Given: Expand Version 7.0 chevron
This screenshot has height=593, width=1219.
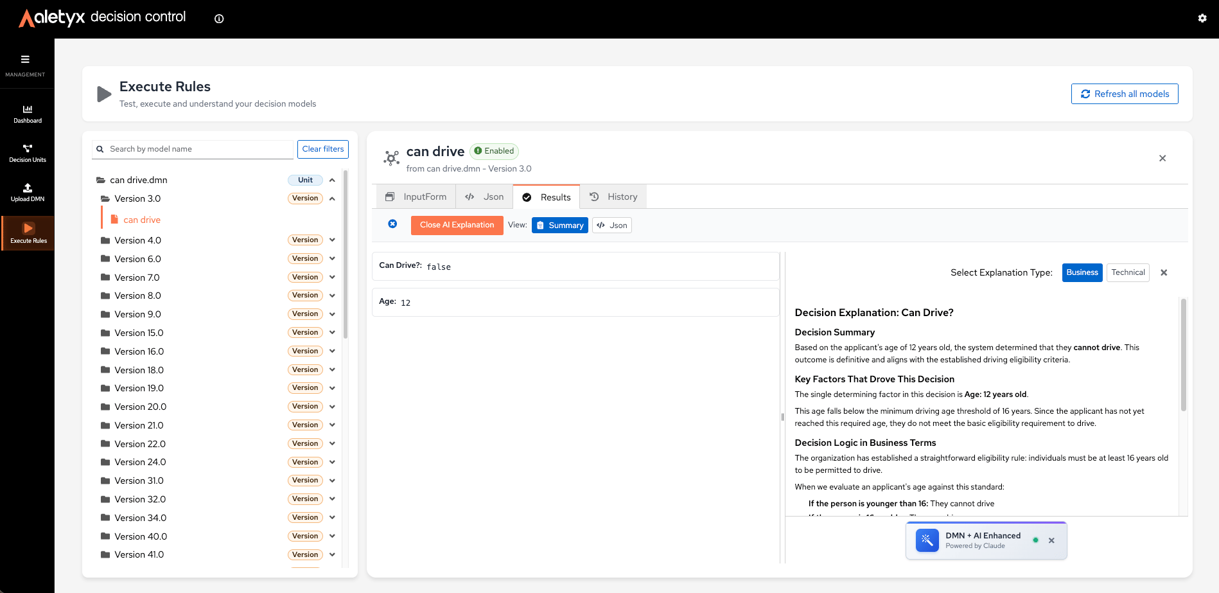Looking at the screenshot, I should click(x=332, y=278).
